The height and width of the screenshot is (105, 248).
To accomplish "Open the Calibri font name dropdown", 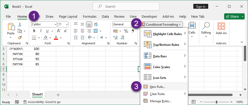I will pos(44,24).
